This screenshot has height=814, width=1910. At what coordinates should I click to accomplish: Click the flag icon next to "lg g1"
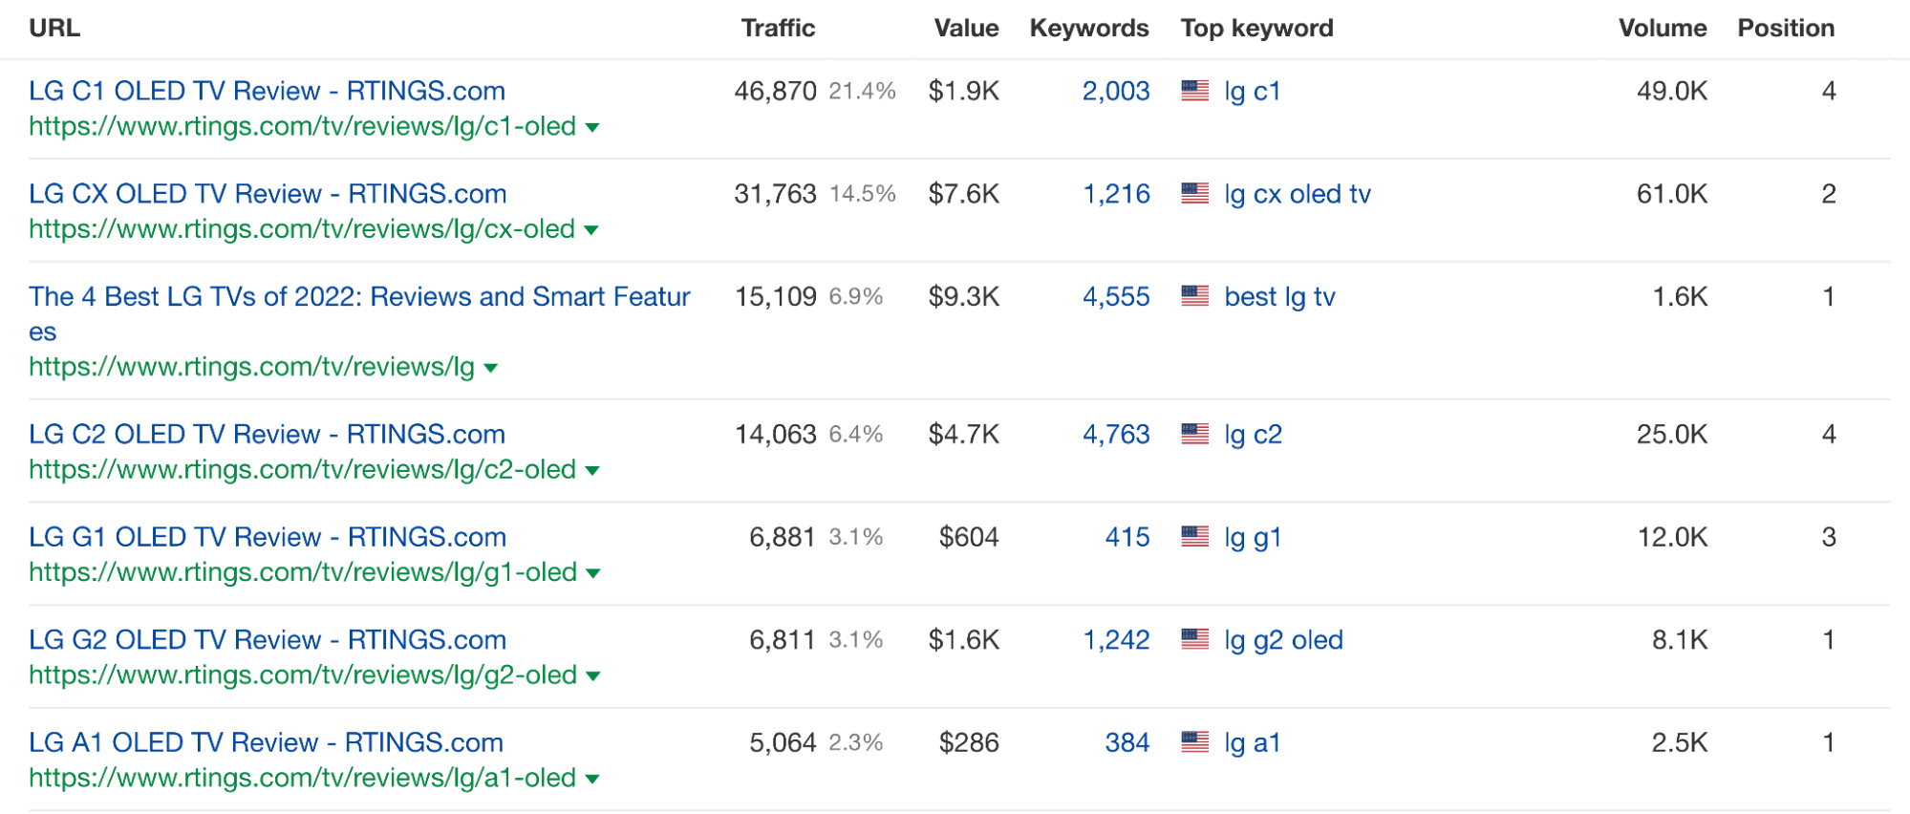(x=1193, y=538)
